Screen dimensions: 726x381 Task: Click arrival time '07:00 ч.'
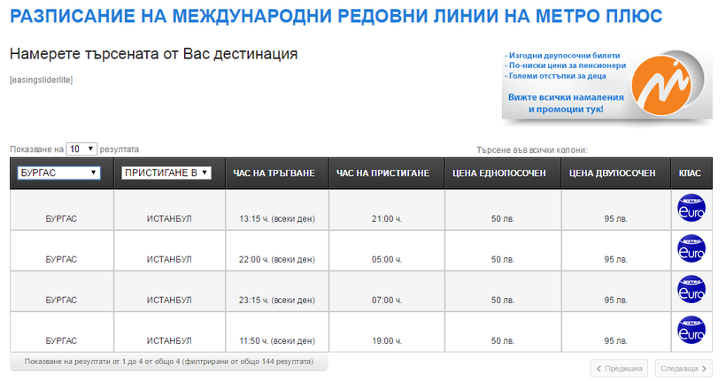point(387,300)
